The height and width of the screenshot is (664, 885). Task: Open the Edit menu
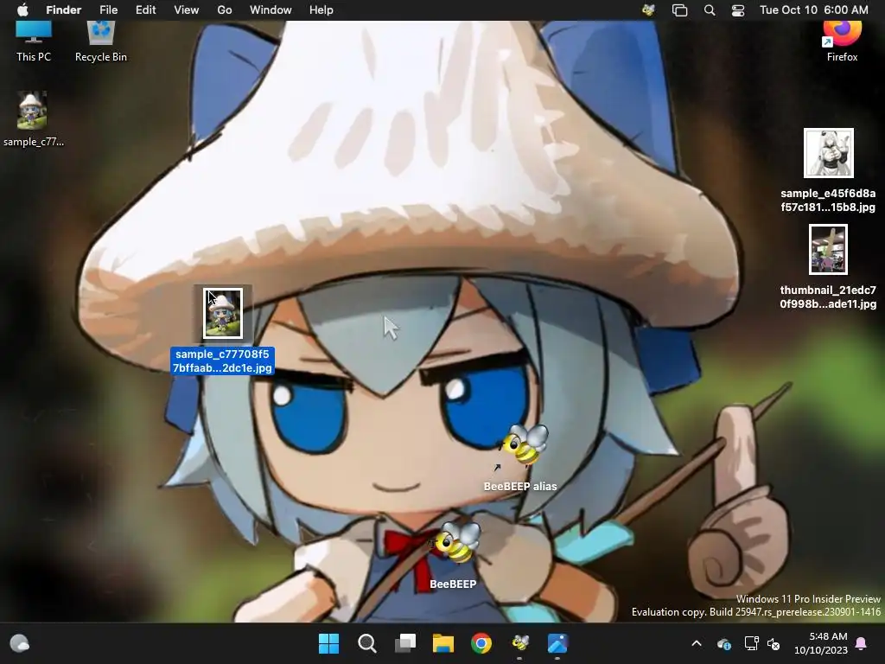click(x=145, y=10)
